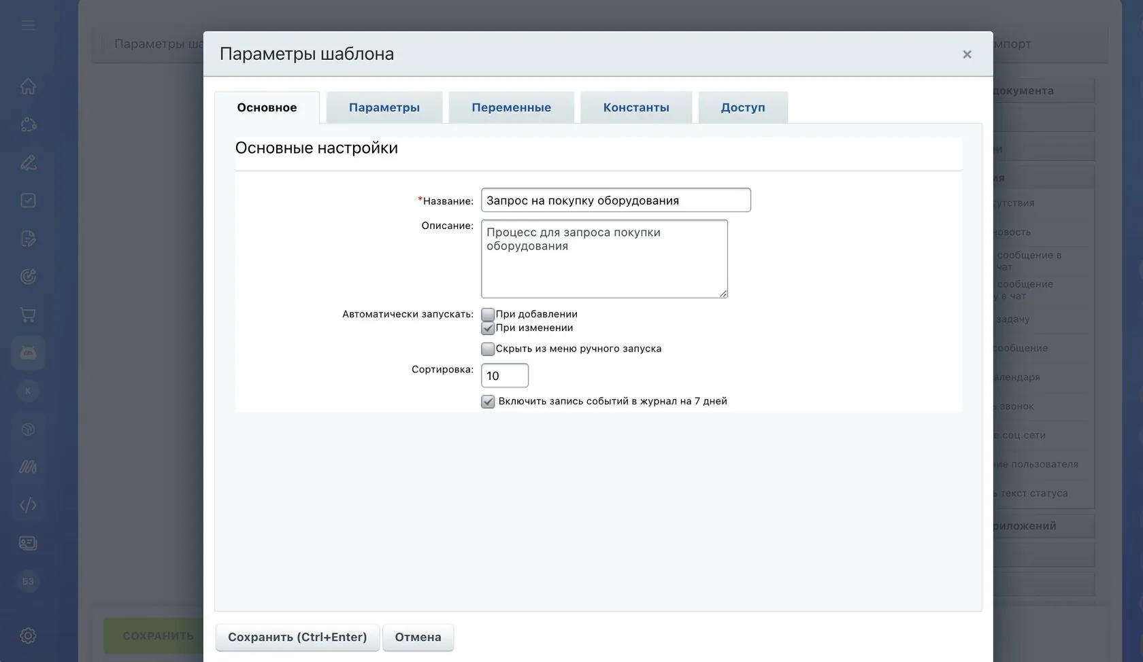Open the shopping cart icon in sidebar
1143x662 pixels.
click(x=28, y=315)
